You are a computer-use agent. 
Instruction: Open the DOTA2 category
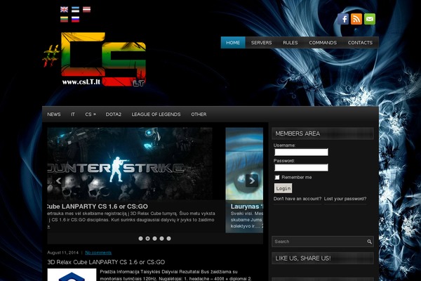click(114, 115)
